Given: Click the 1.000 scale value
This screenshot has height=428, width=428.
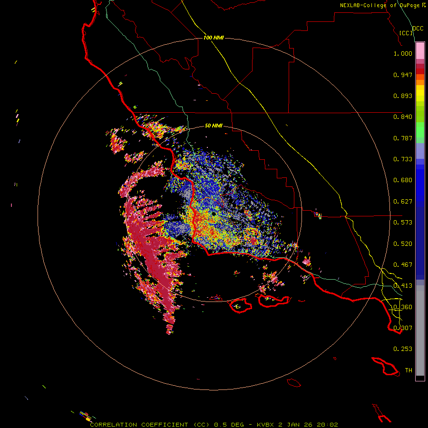Looking at the screenshot, I should pyautogui.click(x=403, y=53).
